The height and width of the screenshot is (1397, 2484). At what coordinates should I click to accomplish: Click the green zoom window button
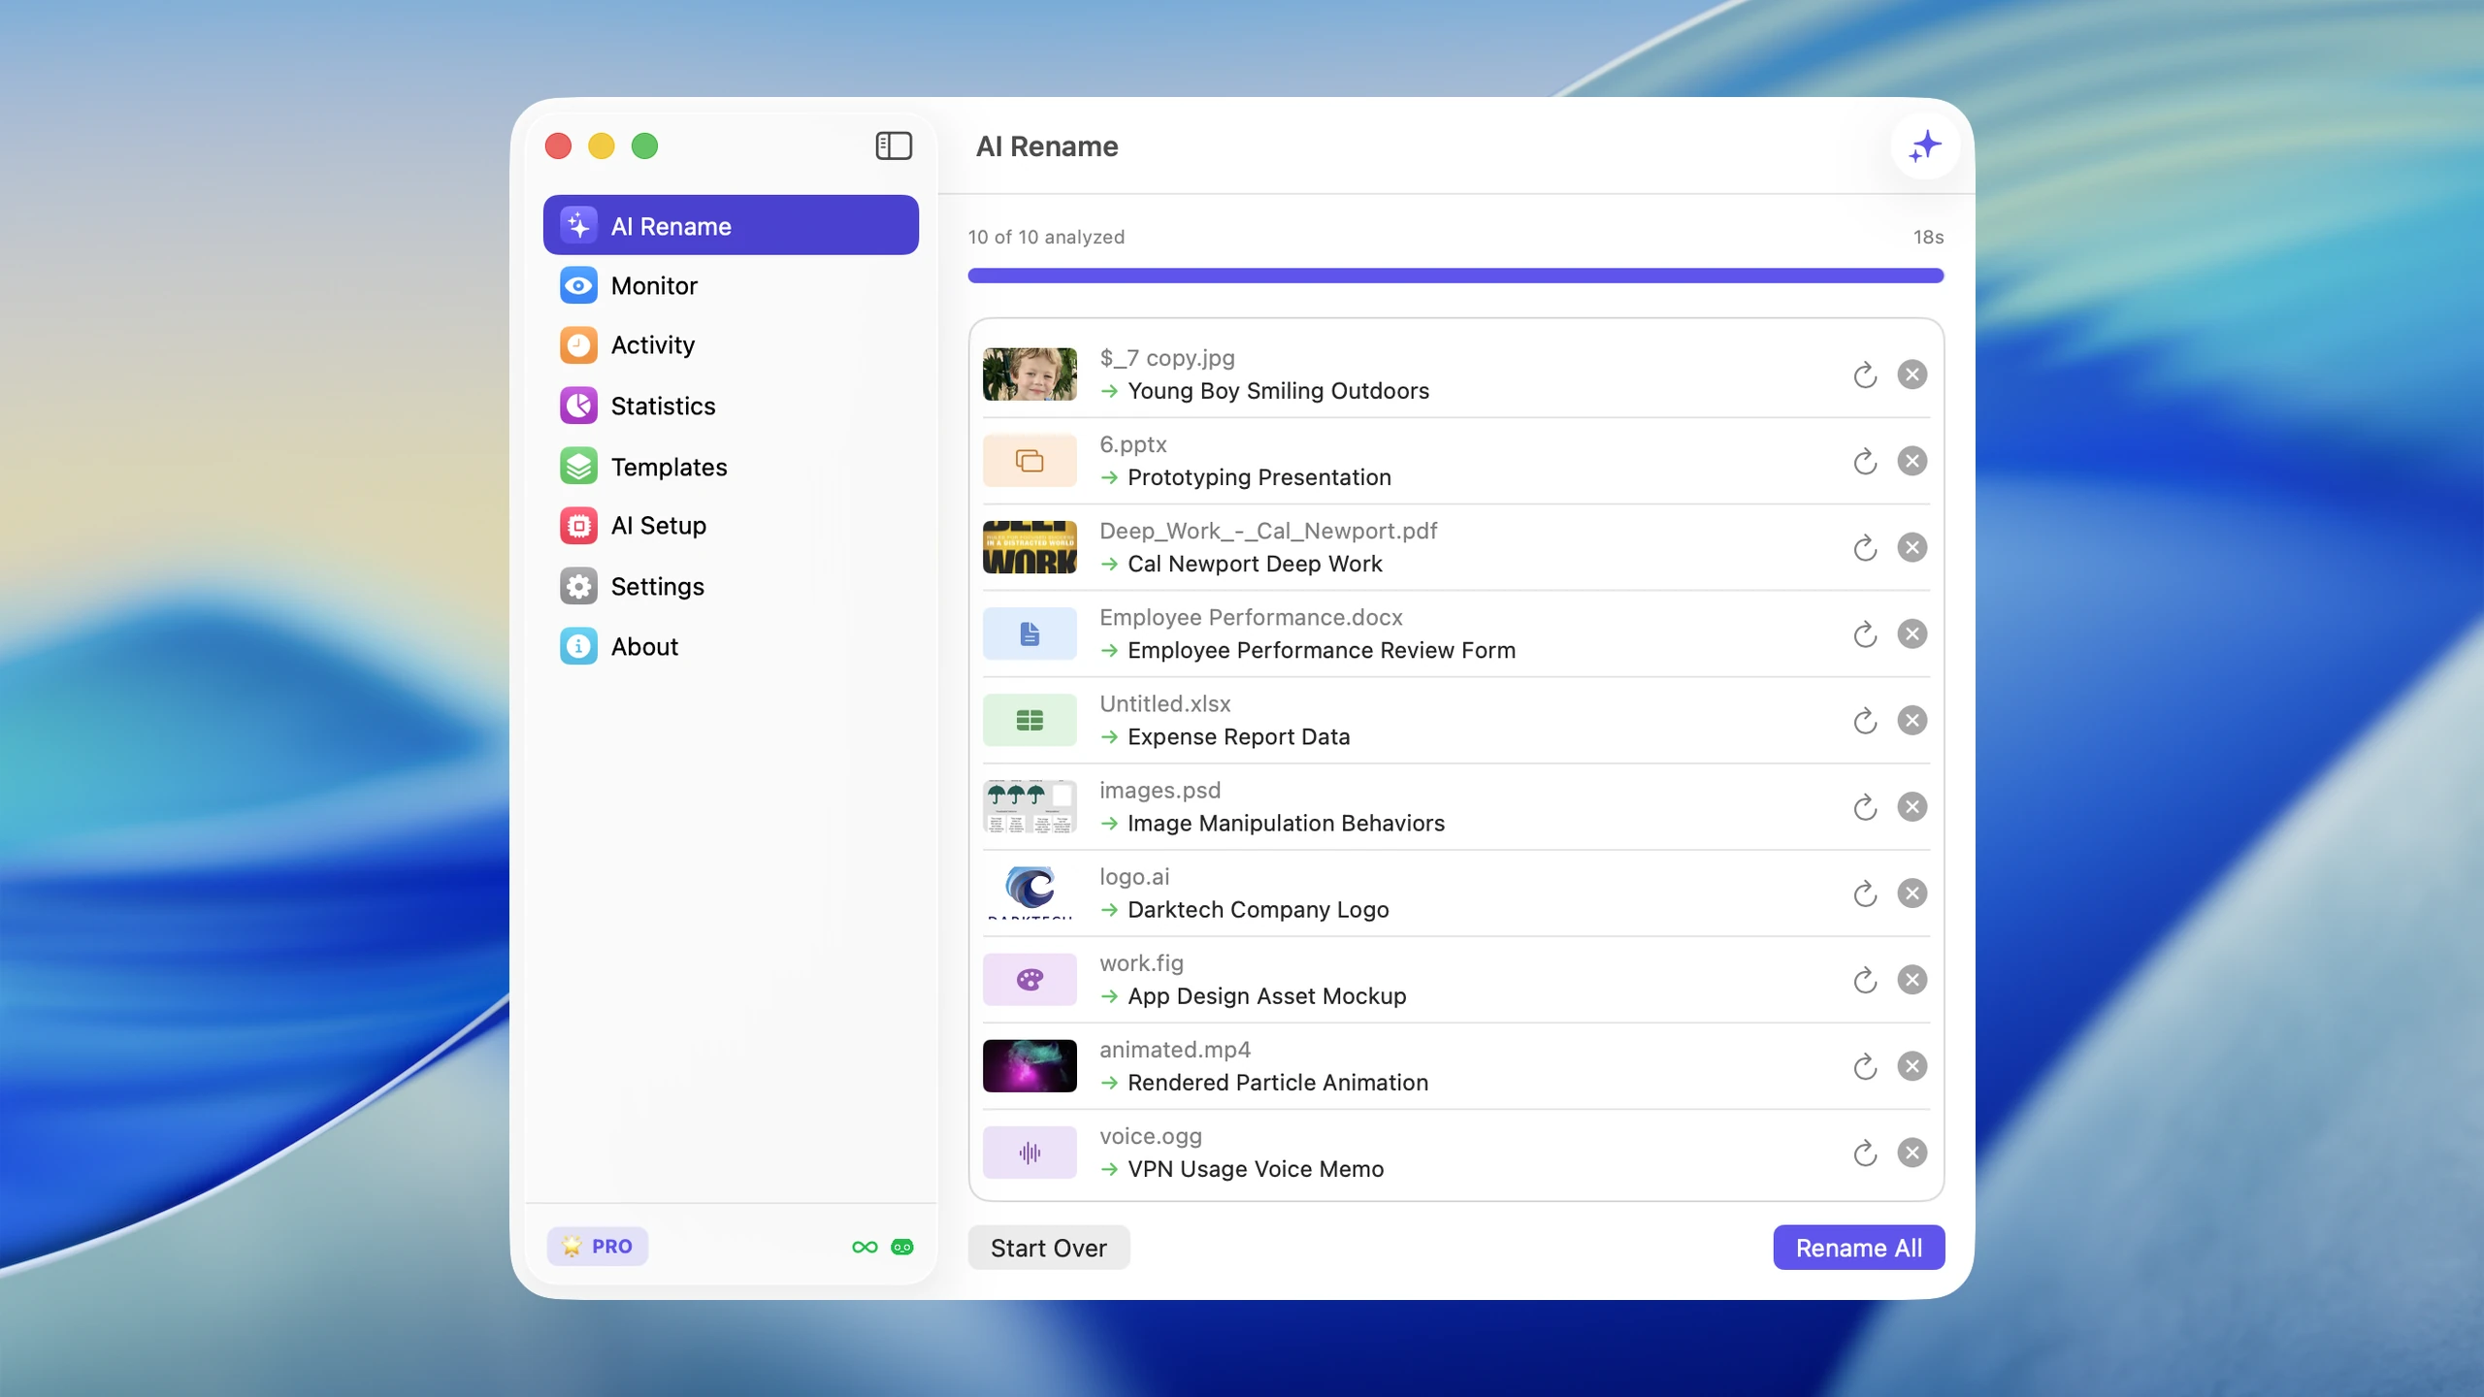pyautogui.click(x=644, y=146)
